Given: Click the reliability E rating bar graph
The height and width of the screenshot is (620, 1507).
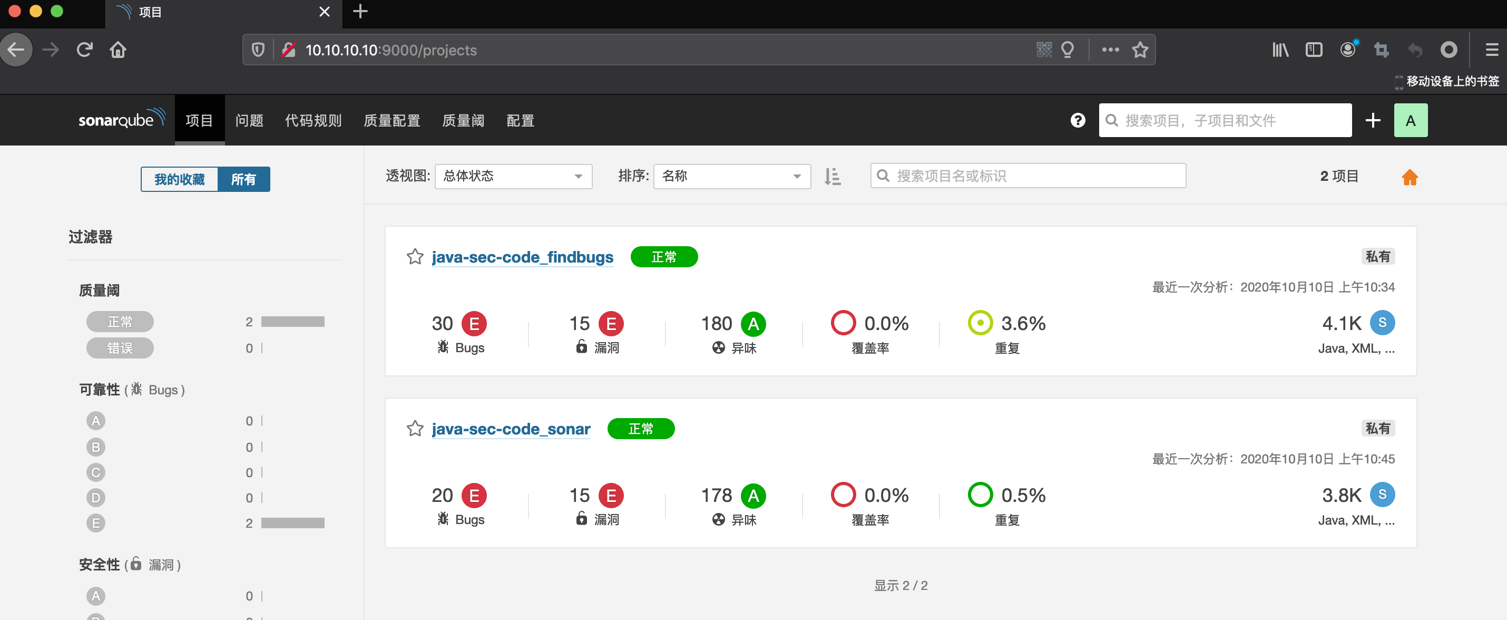Looking at the screenshot, I should 292,523.
